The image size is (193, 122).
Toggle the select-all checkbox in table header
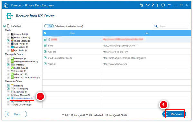coord(45,33)
